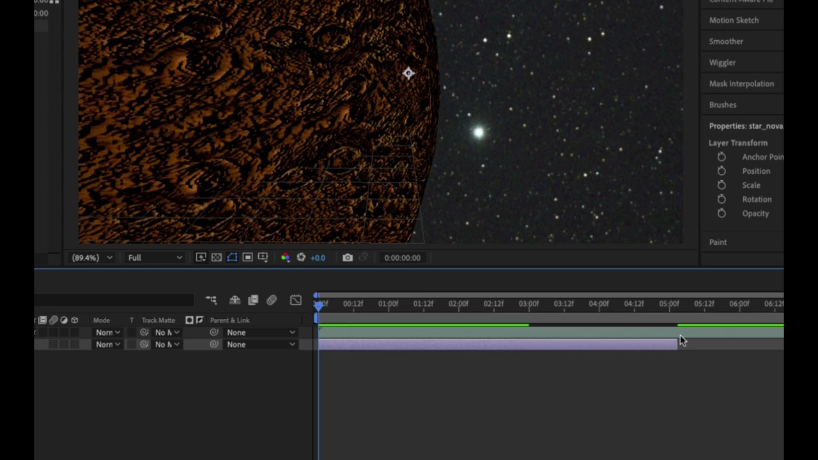The height and width of the screenshot is (460, 818).
Task: Open Motion Sketch panel
Action: point(734,20)
